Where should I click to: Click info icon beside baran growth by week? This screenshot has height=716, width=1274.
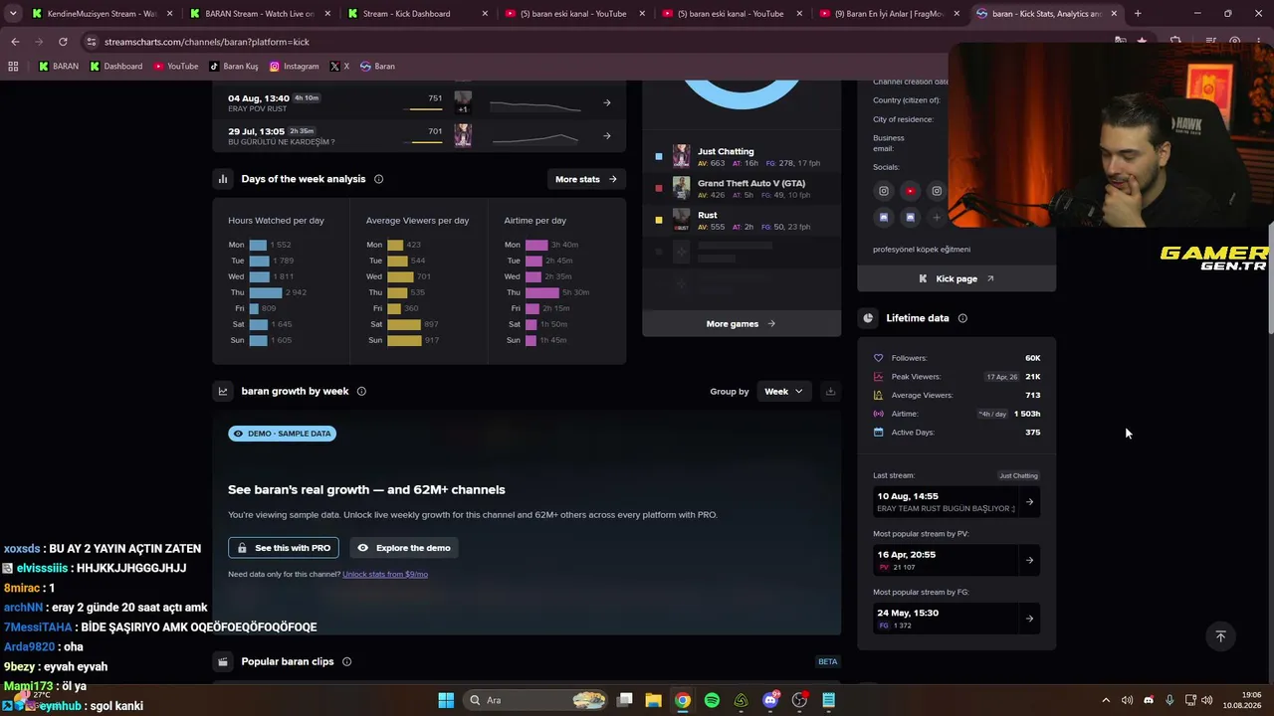tap(361, 391)
